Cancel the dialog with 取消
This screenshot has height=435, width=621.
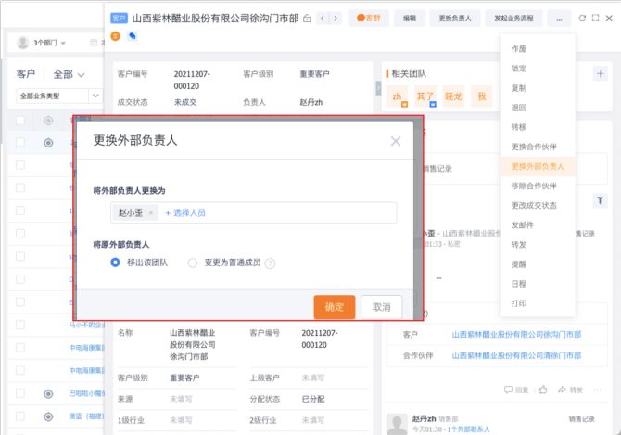[x=381, y=307]
